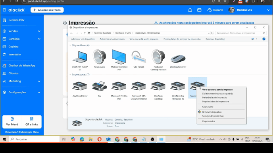273x153 pixels.
Task: Refresh the Dispositivos e Impressoras folder
Action: pyautogui.click(x=212, y=33)
